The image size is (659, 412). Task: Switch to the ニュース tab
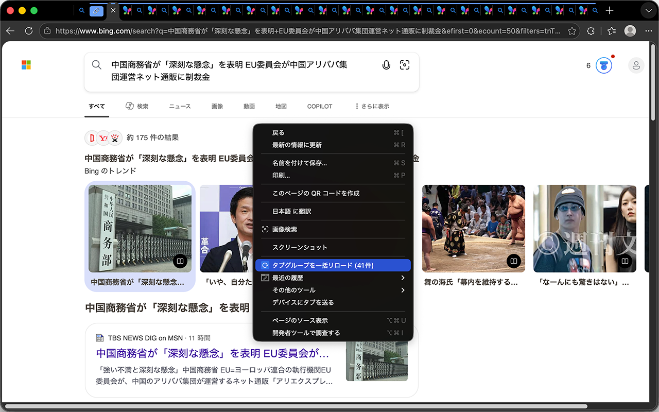tap(180, 106)
